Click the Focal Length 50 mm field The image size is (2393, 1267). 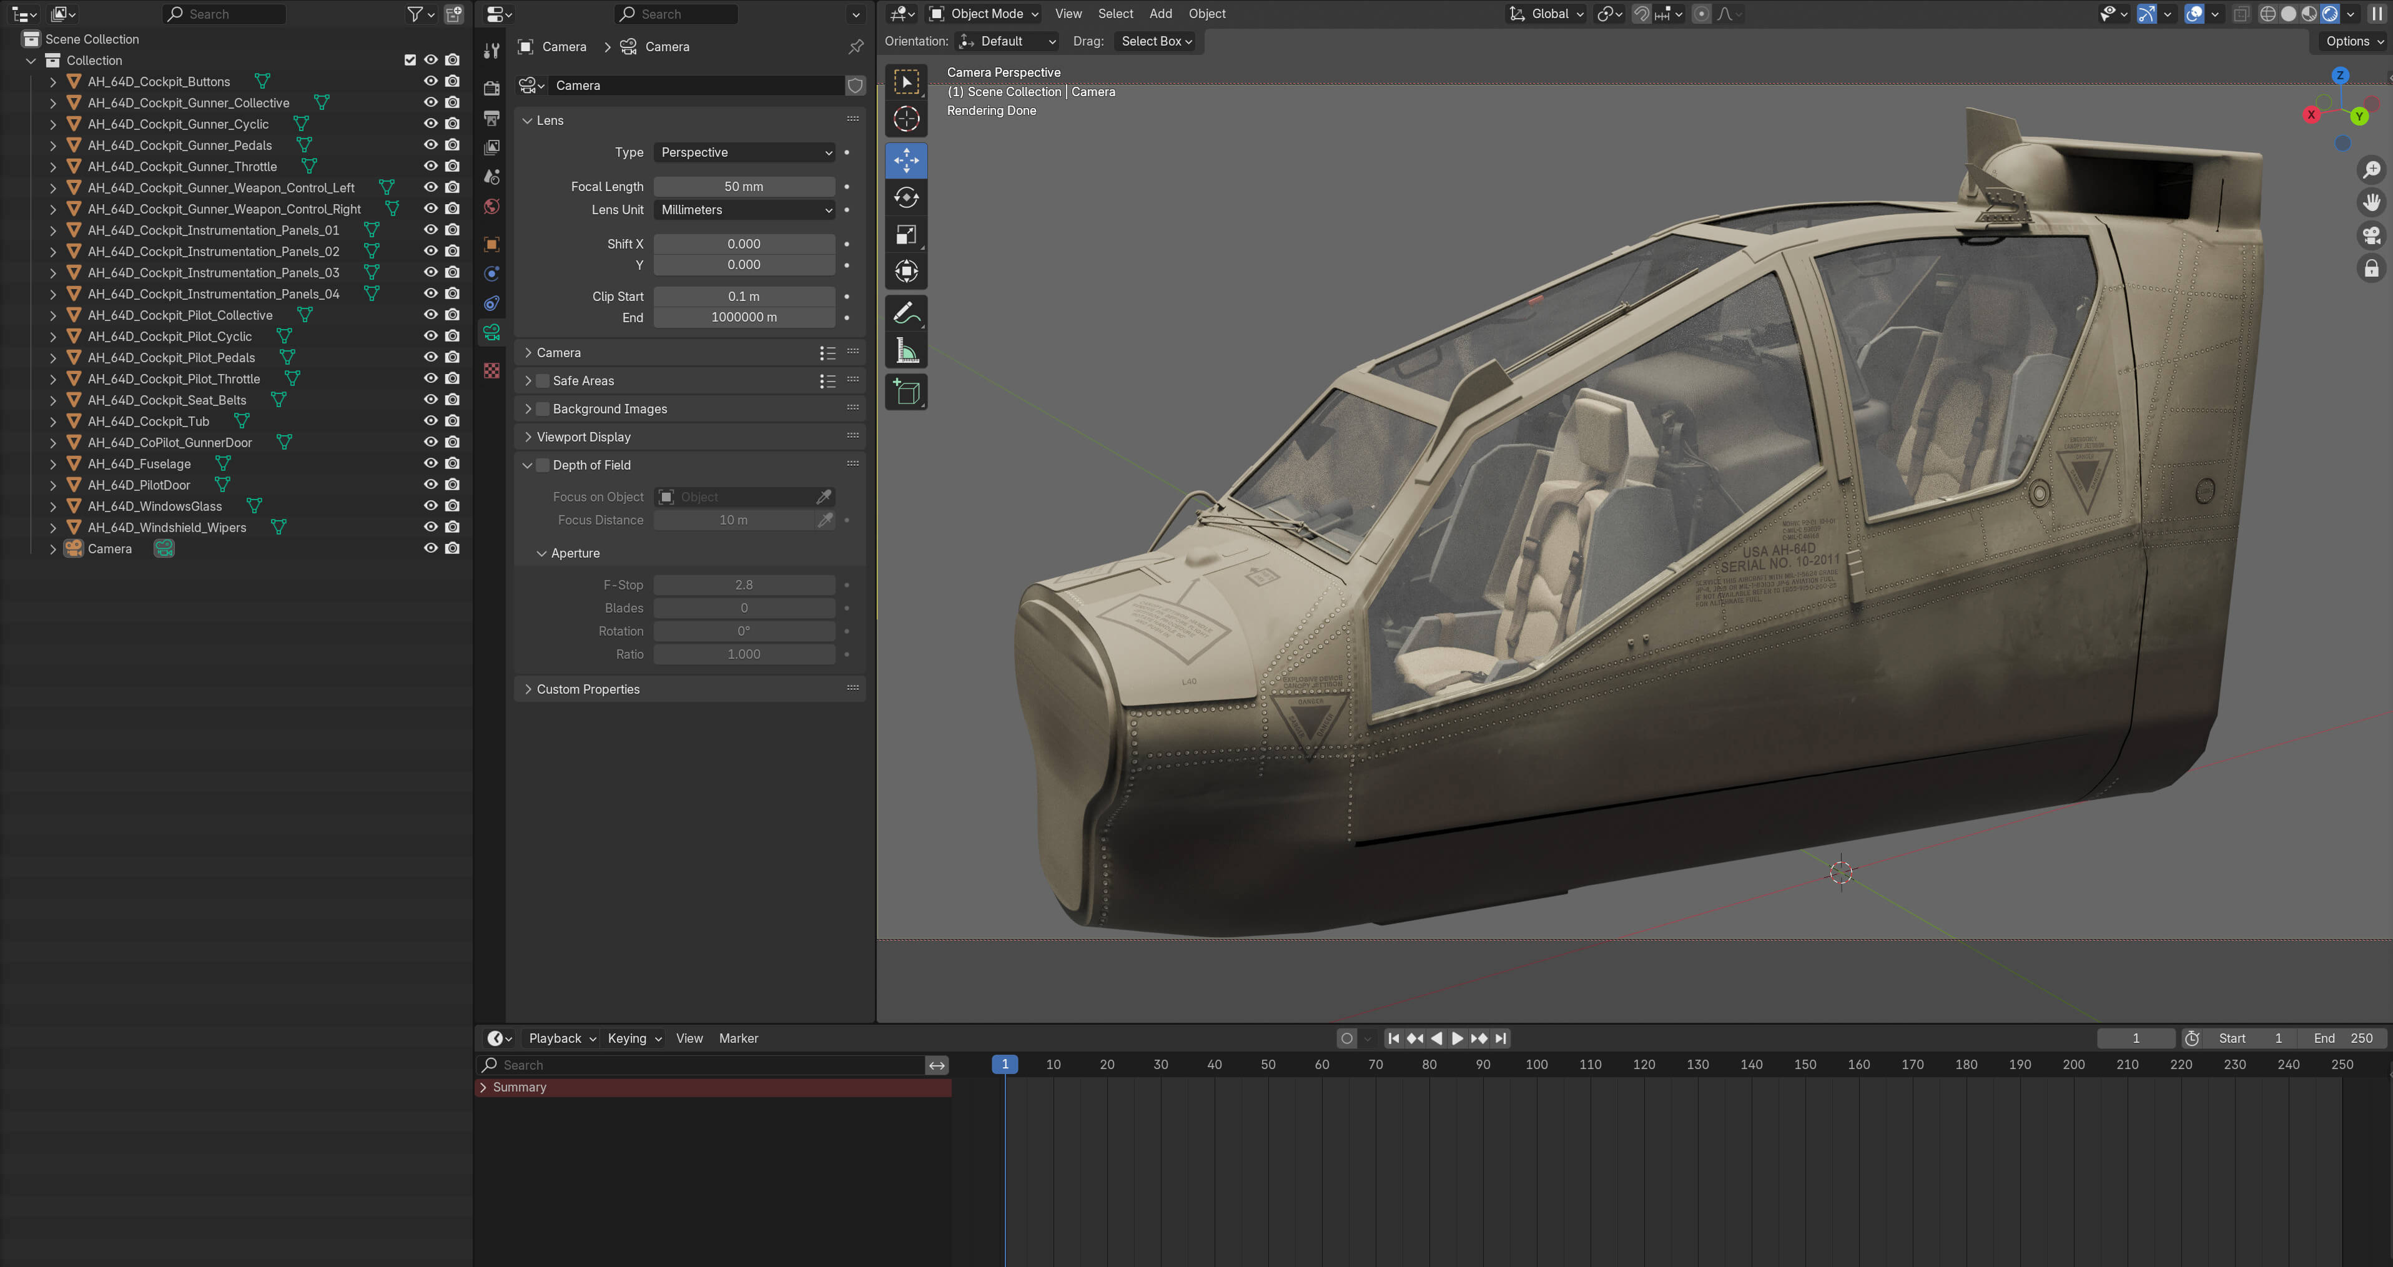click(x=743, y=187)
